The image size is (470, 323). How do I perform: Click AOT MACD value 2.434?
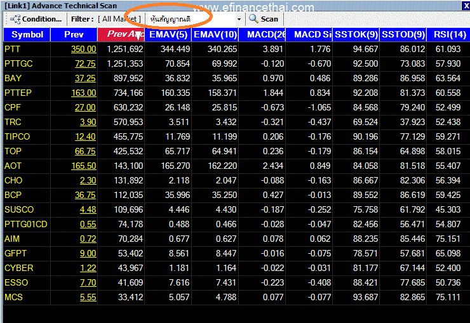tap(272, 166)
